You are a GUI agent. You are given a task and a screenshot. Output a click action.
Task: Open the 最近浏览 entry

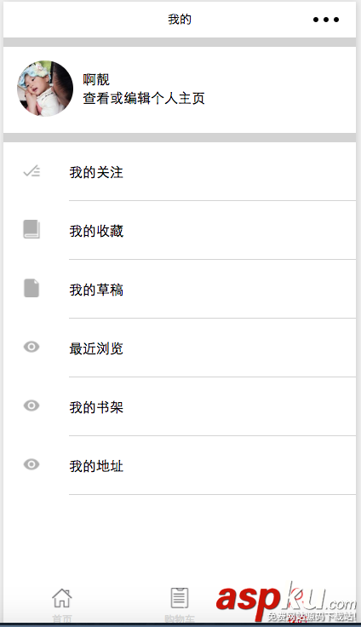tap(180, 348)
